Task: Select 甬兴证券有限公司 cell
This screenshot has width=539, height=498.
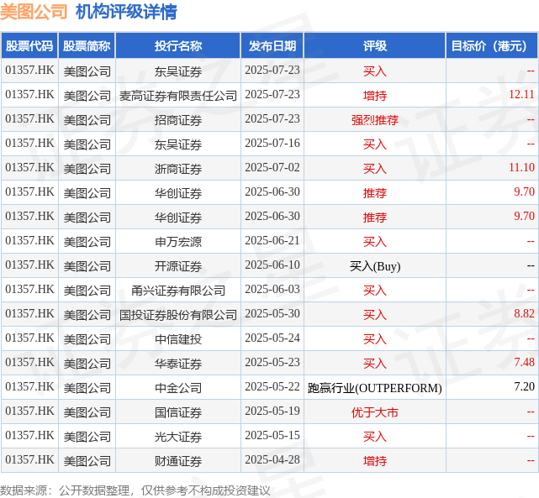Action: [x=178, y=290]
